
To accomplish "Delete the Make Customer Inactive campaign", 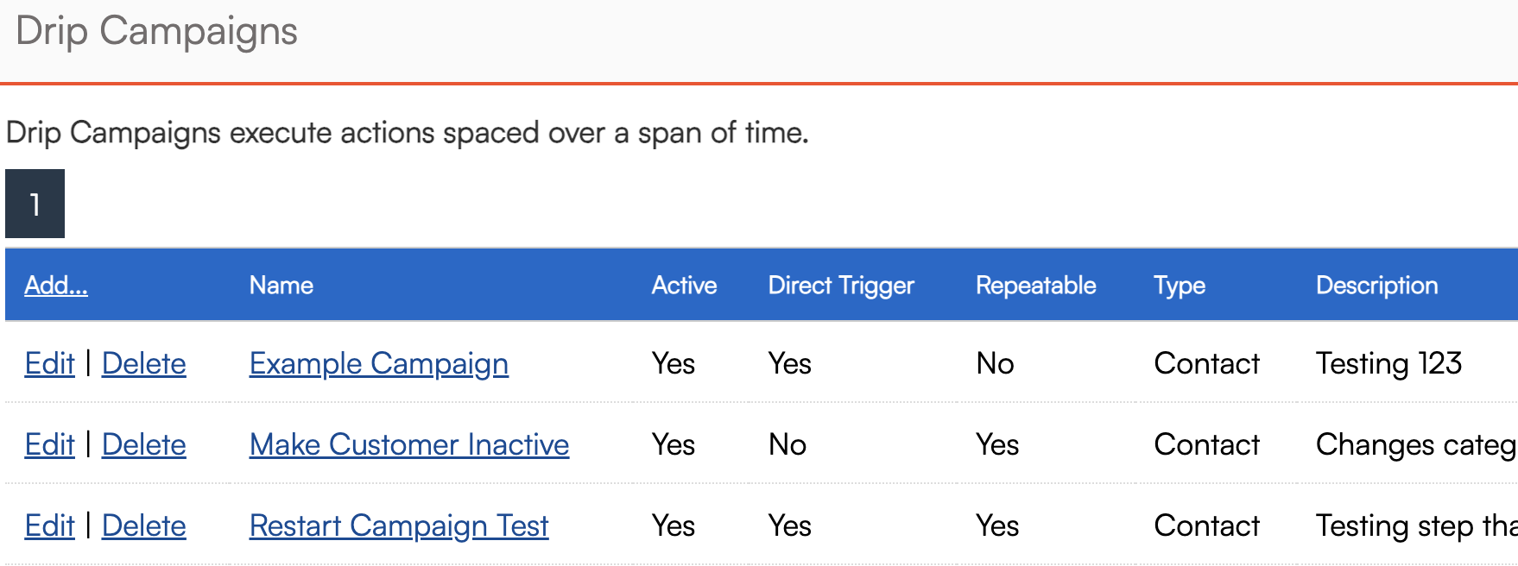I will coord(143,445).
